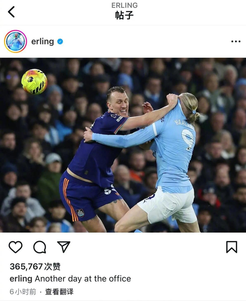Click the blue verified badge next to erling
This screenshot has height=301, width=246.
pyautogui.click(x=60, y=42)
